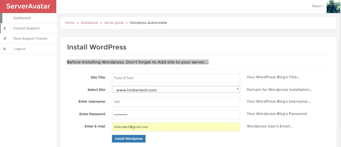Focus the Enter Password field

point(176,115)
